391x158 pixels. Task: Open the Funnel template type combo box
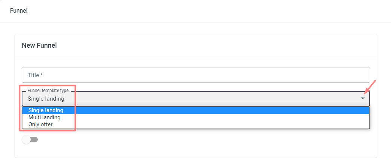click(196, 99)
